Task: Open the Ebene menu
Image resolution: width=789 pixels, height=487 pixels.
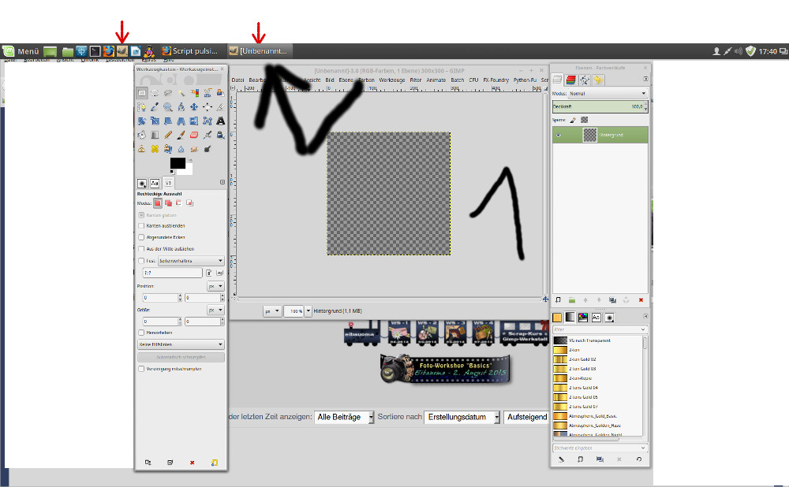Action: 346,80
